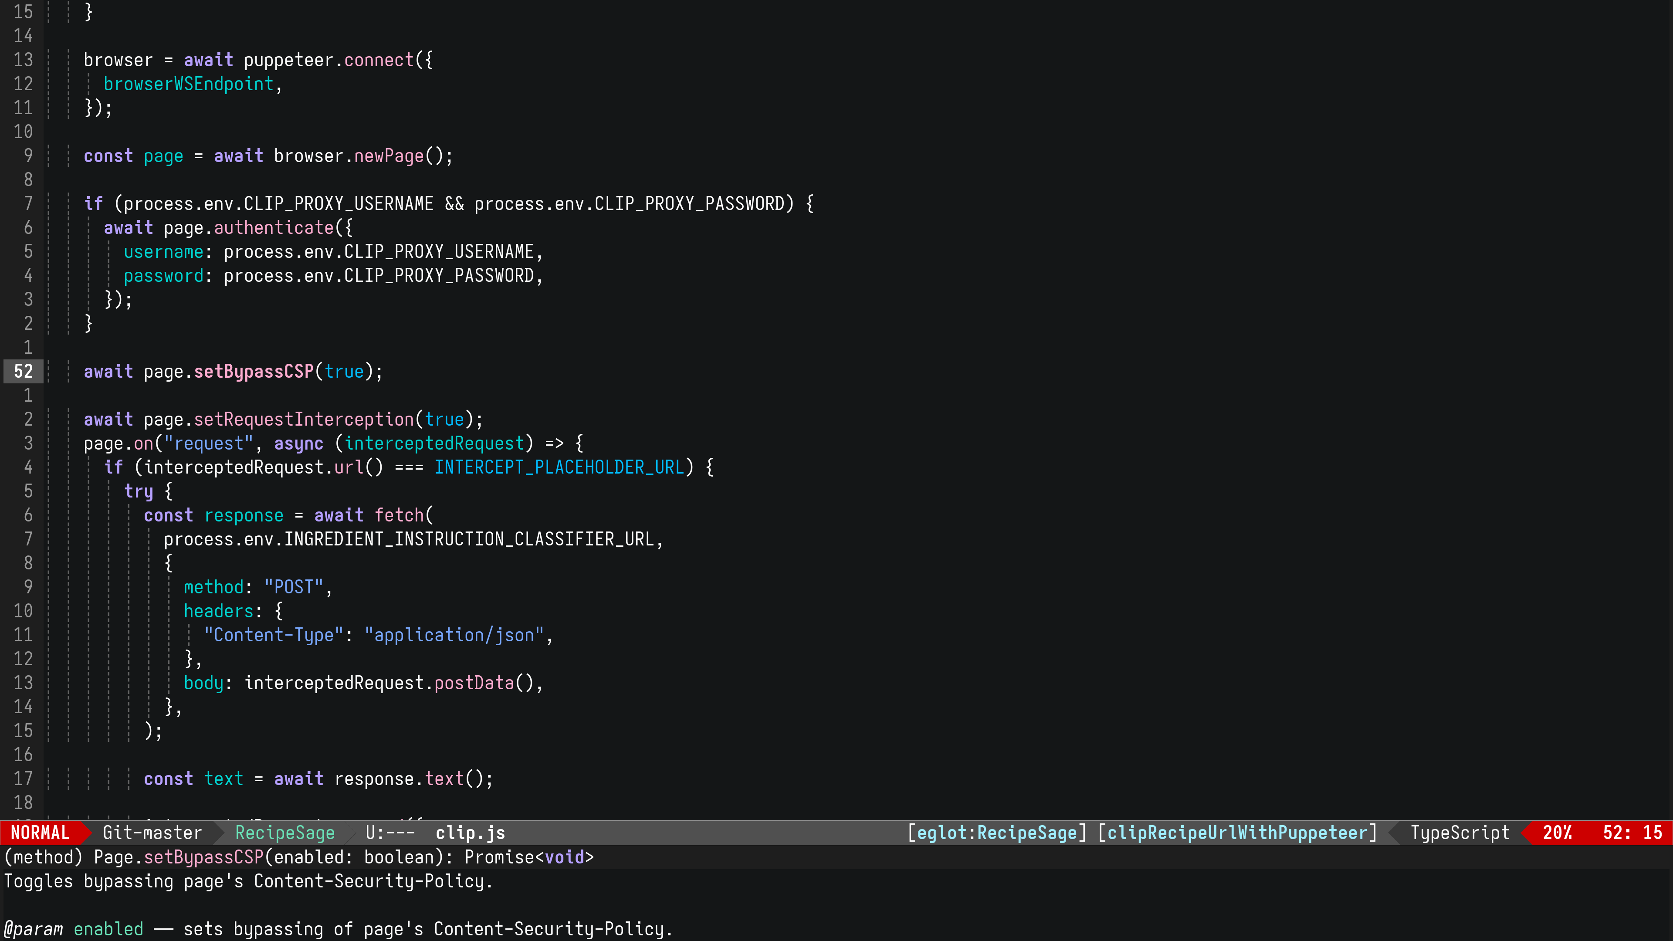The image size is (1673, 941).
Task: Click the page.authenticate method call
Action: click(274, 228)
